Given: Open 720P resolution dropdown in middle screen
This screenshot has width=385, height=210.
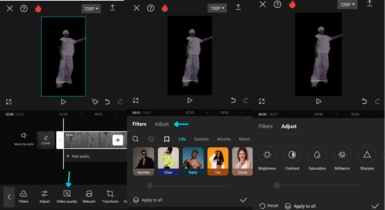Looking at the screenshot, I should [217, 8].
